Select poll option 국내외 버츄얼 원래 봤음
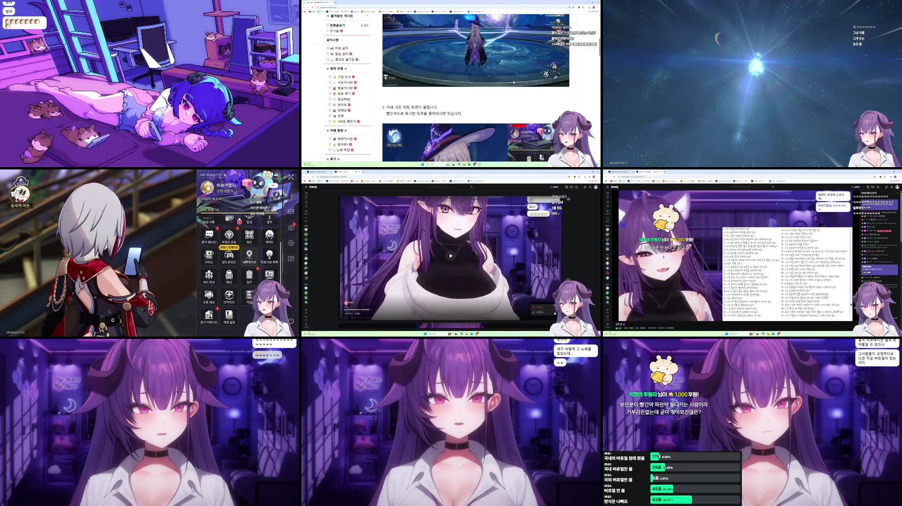902x506 pixels. pyautogui.click(x=625, y=458)
